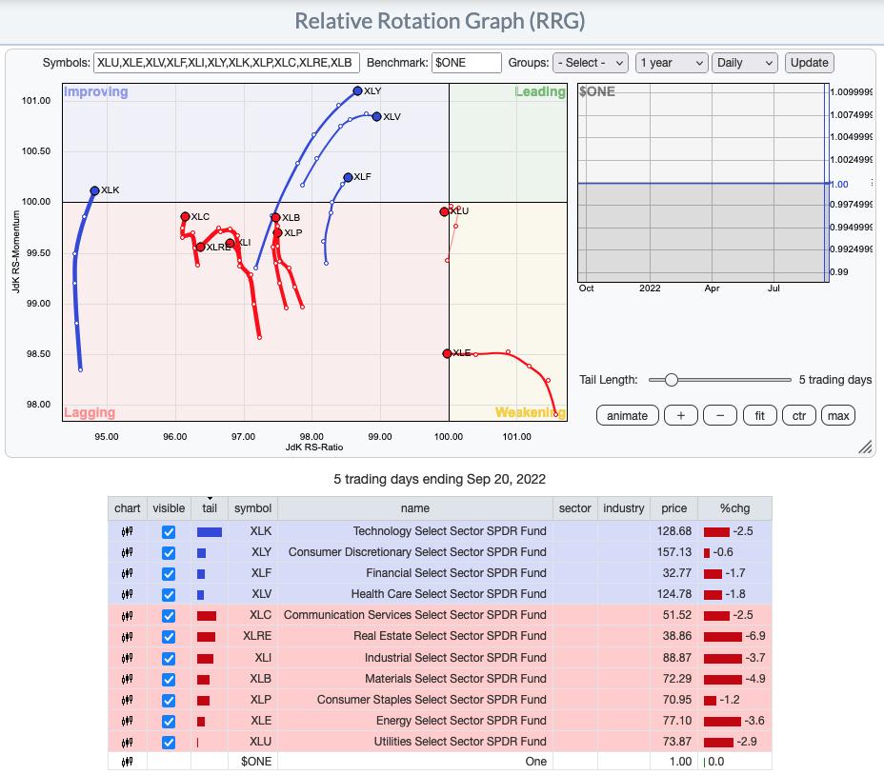Sort table by visible column
This screenshot has width=884, height=775.
(x=169, y=508)
